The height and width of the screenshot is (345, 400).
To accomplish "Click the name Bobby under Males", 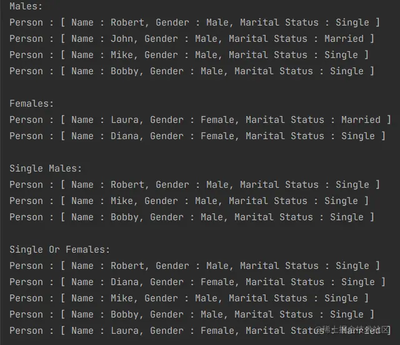I will (124, 71).
